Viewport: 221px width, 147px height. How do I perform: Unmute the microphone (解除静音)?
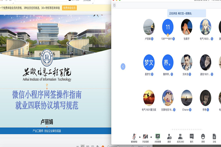click(x=134, y=137)
